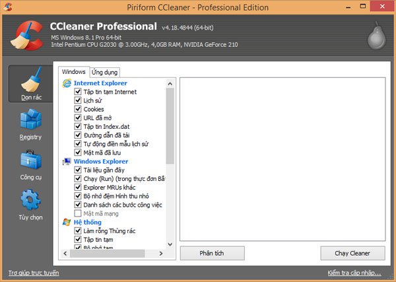Uncheck Tài liệu gần đây
This screenshot has width=396, height=282.
click(x=78, y=170)
